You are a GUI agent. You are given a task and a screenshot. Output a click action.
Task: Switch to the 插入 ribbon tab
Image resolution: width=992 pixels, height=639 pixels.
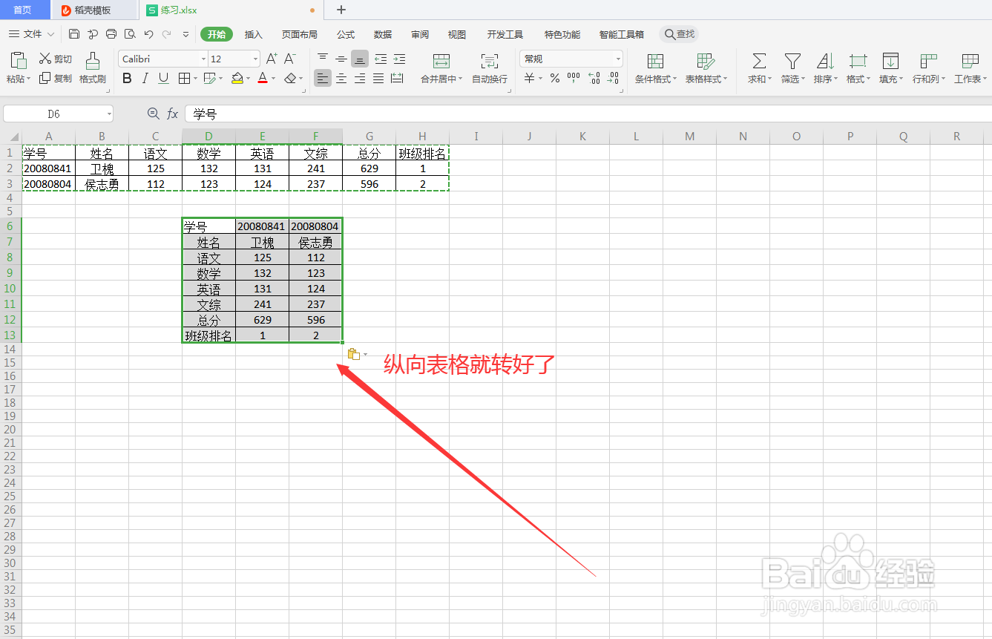pos(254,34)
